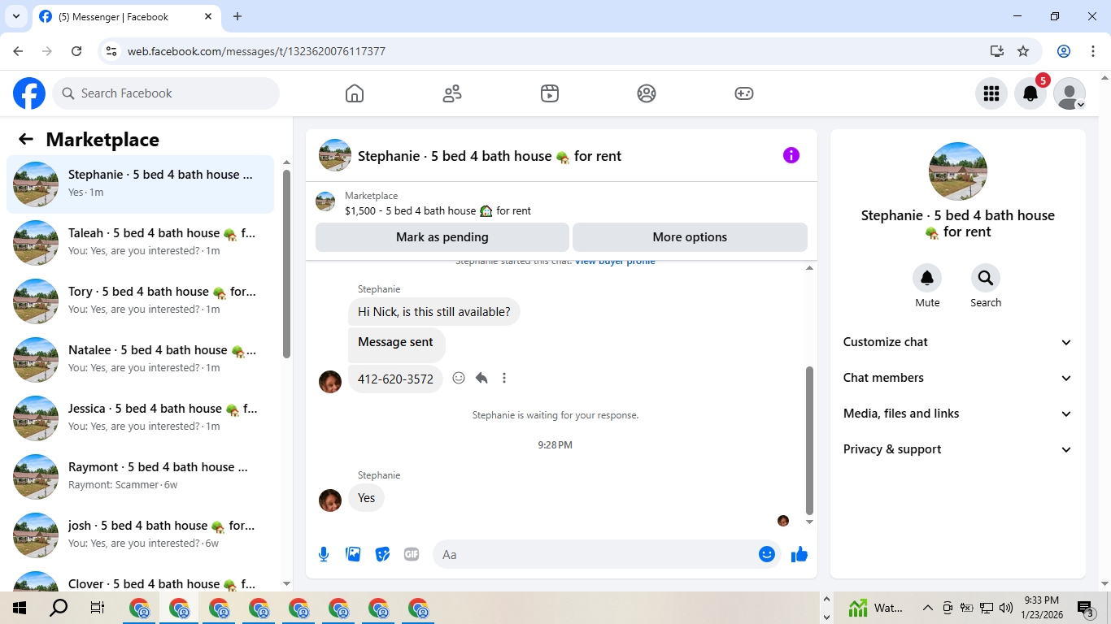Open the Tory conversation
The width and height of the screenshot is (1111, 624).
tap(141, 301)
